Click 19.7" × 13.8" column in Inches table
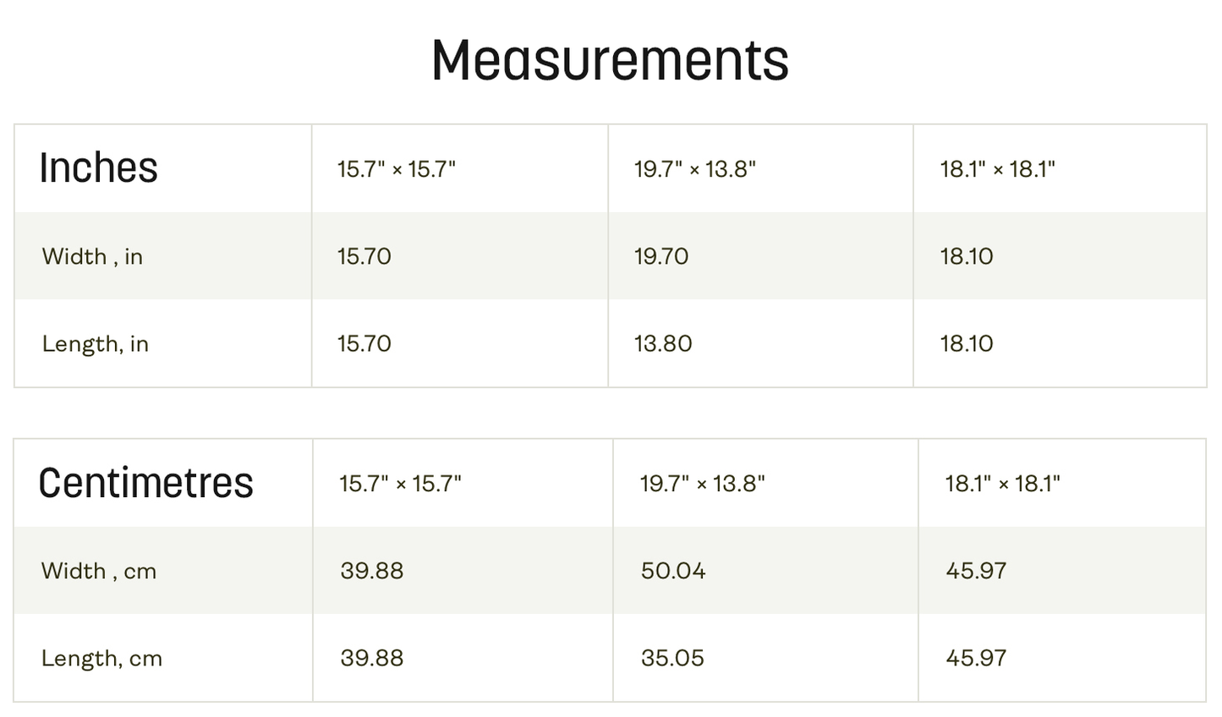This screenshot has height=717, width=1222. (694, 169)
